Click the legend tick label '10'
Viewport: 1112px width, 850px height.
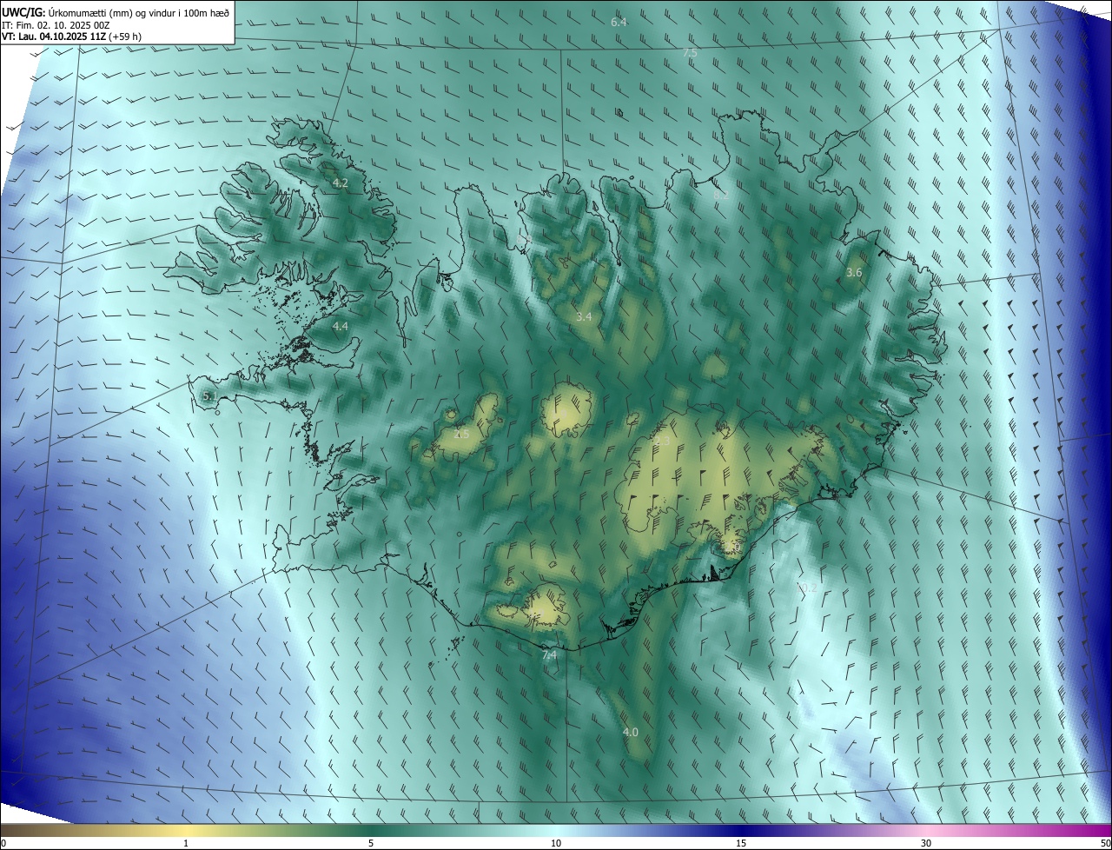[556, 844]
